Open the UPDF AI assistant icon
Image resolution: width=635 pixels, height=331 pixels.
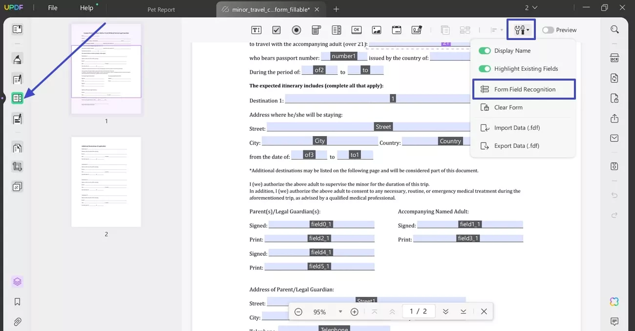(x=614, y=302)
